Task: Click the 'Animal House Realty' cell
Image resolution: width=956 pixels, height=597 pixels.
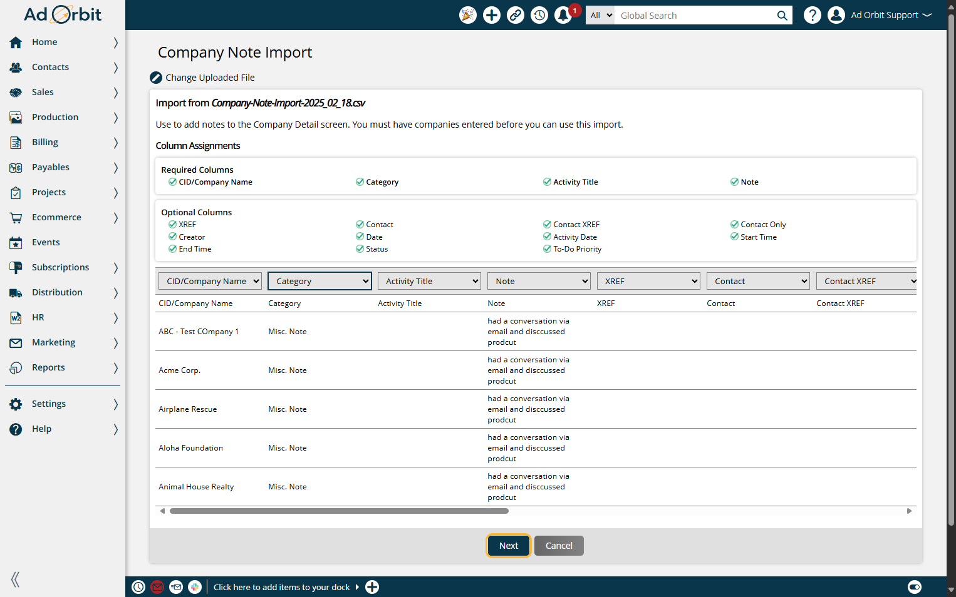Action: pos(196,487)
